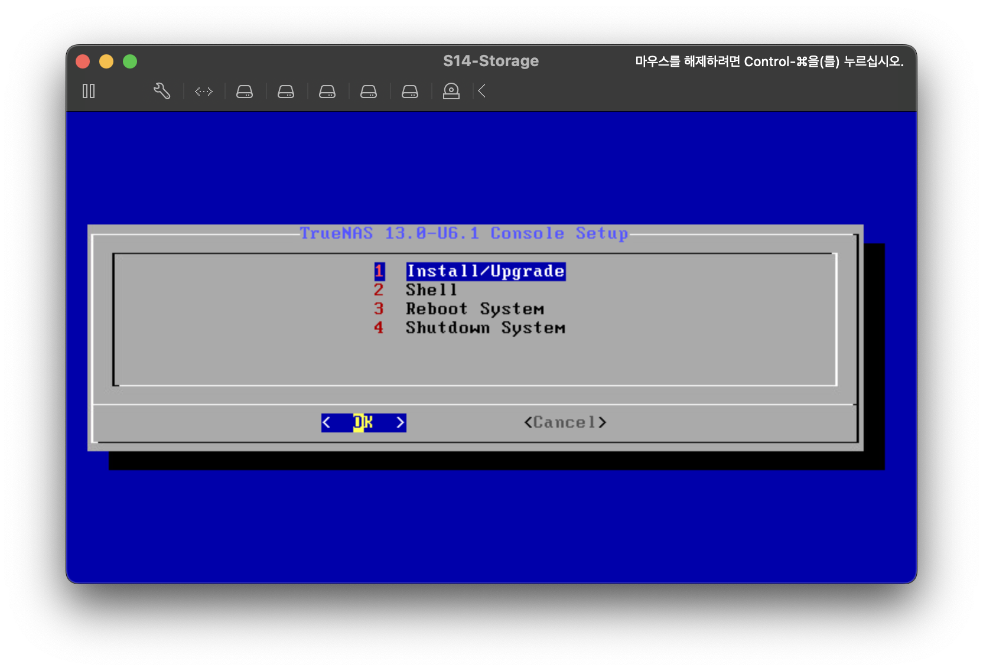Click the third hard disk toolbar icon
Viewport: 983px width, 671px height.
click(327, 92)
